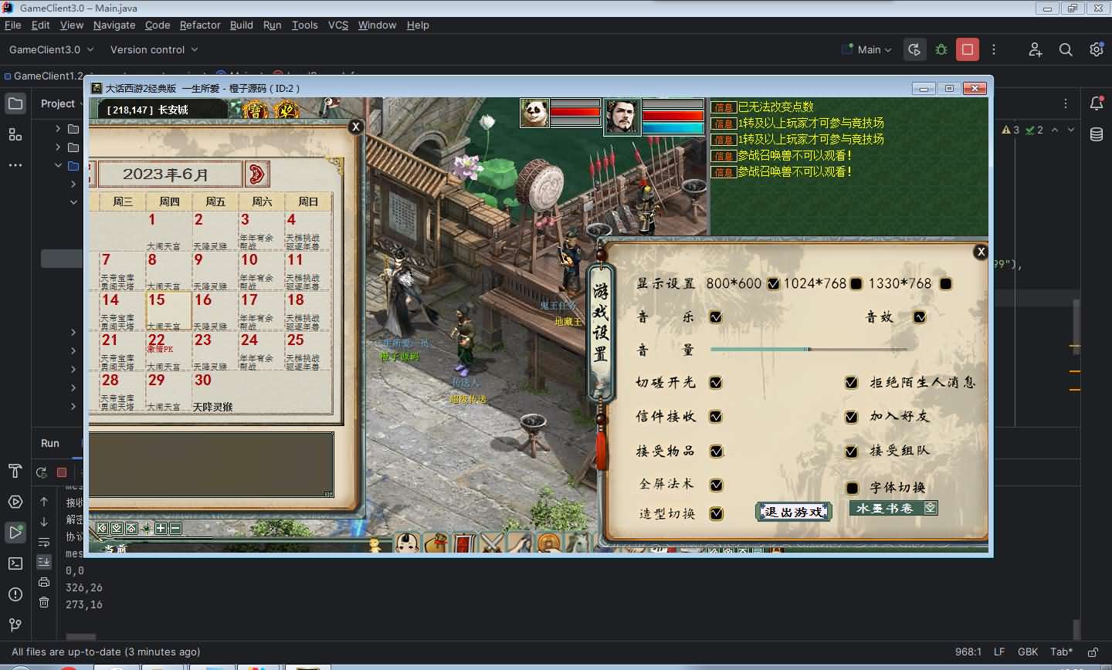
Task: Select the 1024*768 display resolution checkbox
Action: (x=856, y=284)
